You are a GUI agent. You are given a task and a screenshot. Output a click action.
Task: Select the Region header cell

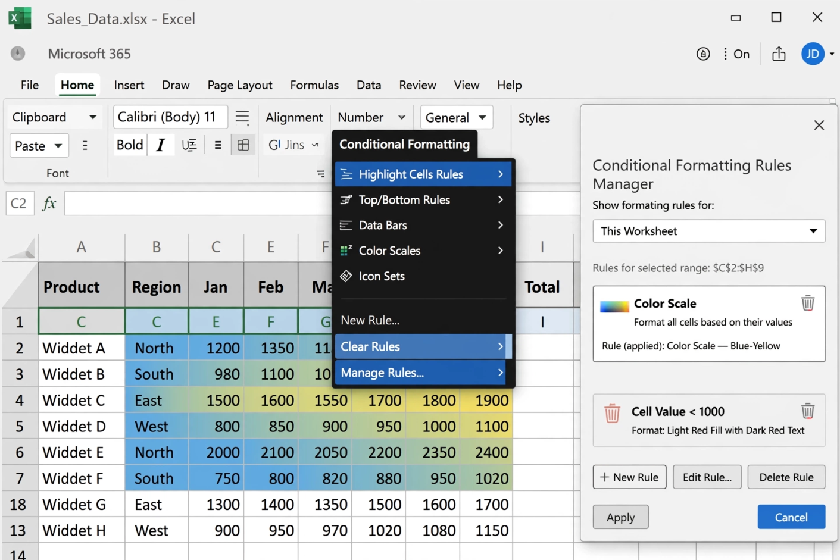pos(157,287)
